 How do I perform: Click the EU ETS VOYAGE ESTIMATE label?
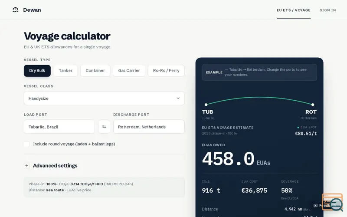coord(228,128)
